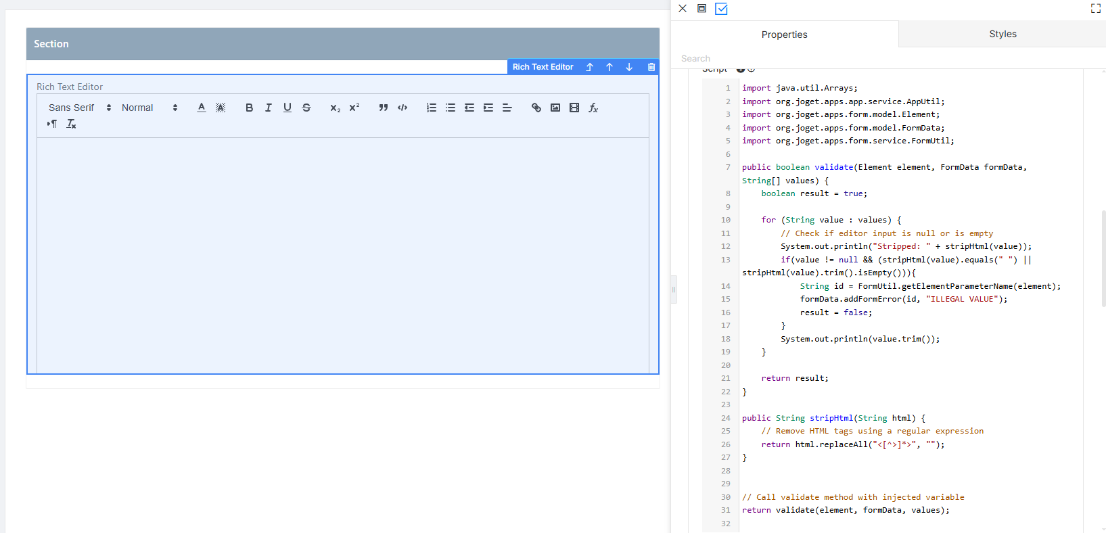Click the Section header bar
The height and width of the screenshot is (533, 1106).
pyautogui.click(x=343, y=44)
